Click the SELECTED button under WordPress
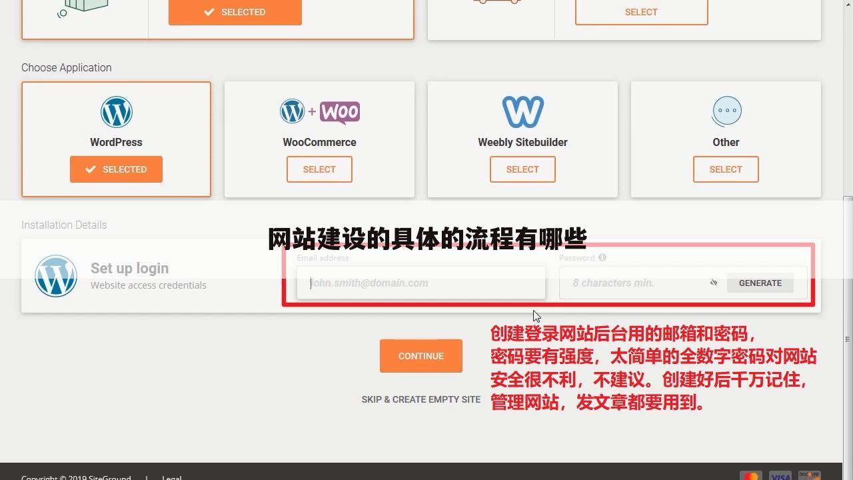Image resolution: width=853 pixels, height=480 pixels. 116,169
